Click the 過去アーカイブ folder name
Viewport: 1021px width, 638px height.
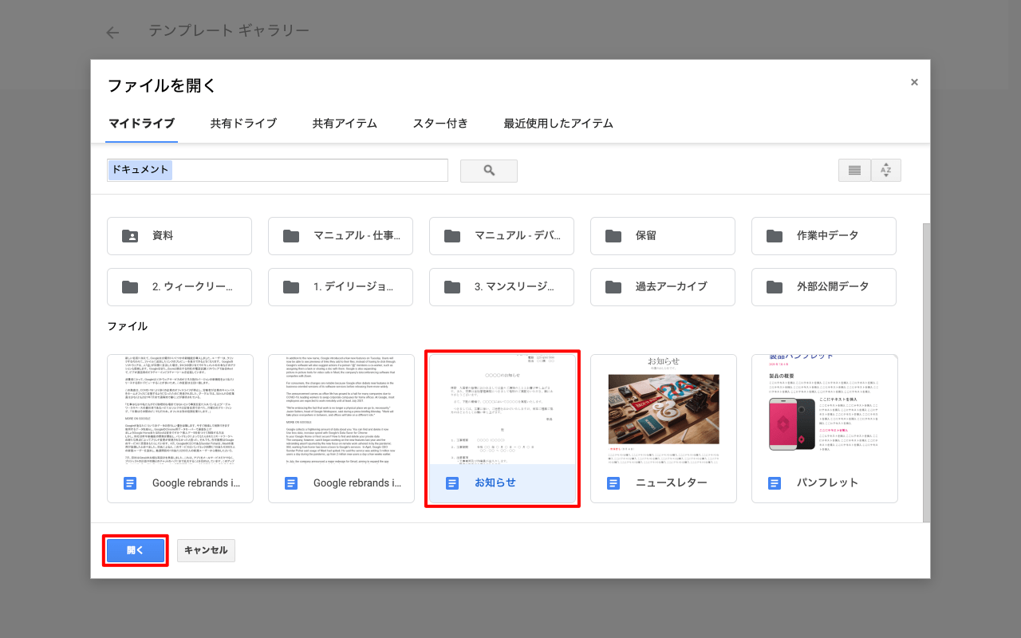[672, 287]
